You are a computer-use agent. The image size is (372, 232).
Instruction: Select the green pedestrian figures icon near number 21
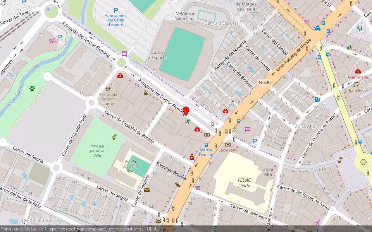pyautogui.click(x=350, y=48)
